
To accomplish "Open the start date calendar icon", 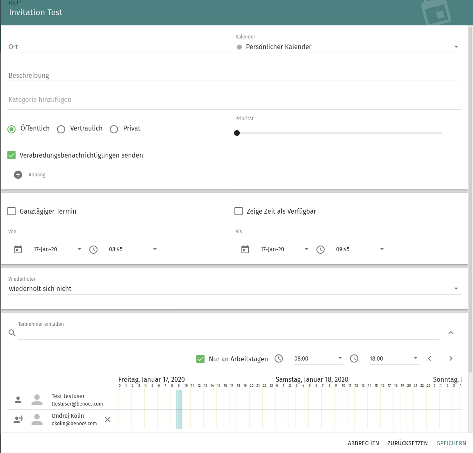I will click(x=18, y=249).
